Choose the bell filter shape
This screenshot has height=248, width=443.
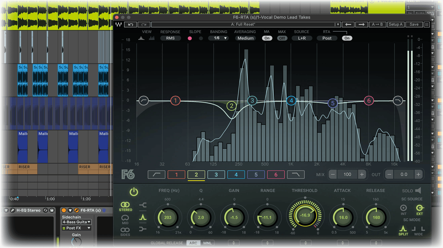pos(143,217)
